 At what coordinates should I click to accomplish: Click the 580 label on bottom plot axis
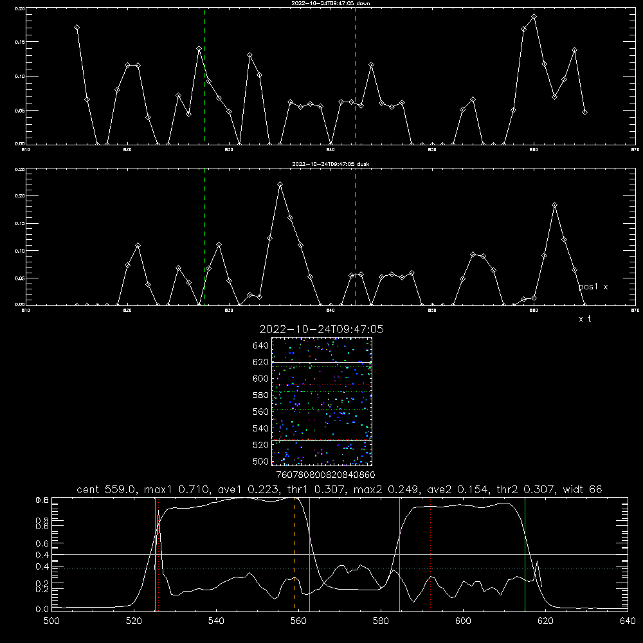point(381,621)
